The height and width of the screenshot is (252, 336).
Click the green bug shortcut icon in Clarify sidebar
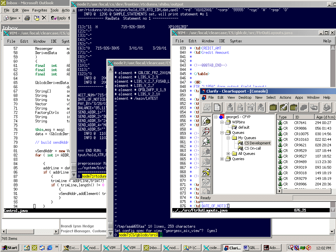(206, 141)
